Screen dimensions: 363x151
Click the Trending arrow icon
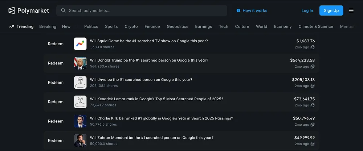click(11, 26)
